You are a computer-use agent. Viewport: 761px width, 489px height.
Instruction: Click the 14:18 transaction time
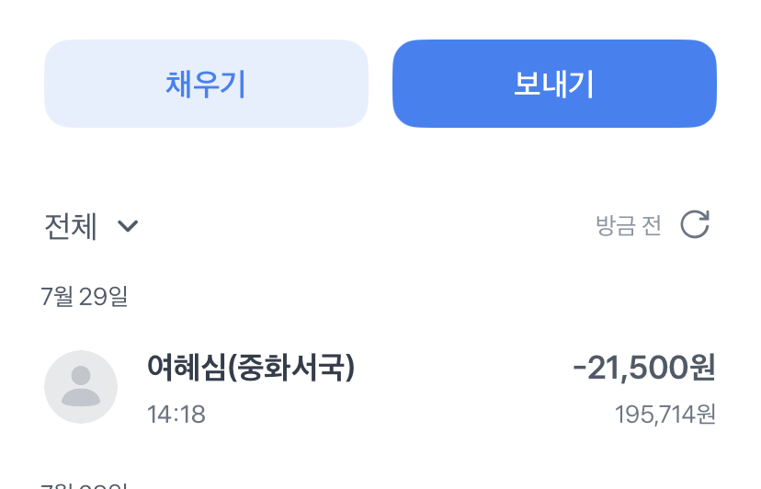[x=176, y=415]
